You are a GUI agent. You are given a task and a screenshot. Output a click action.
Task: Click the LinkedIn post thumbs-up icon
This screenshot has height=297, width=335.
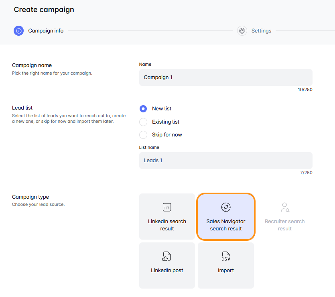pyautogui.click(x=167, y=256)
